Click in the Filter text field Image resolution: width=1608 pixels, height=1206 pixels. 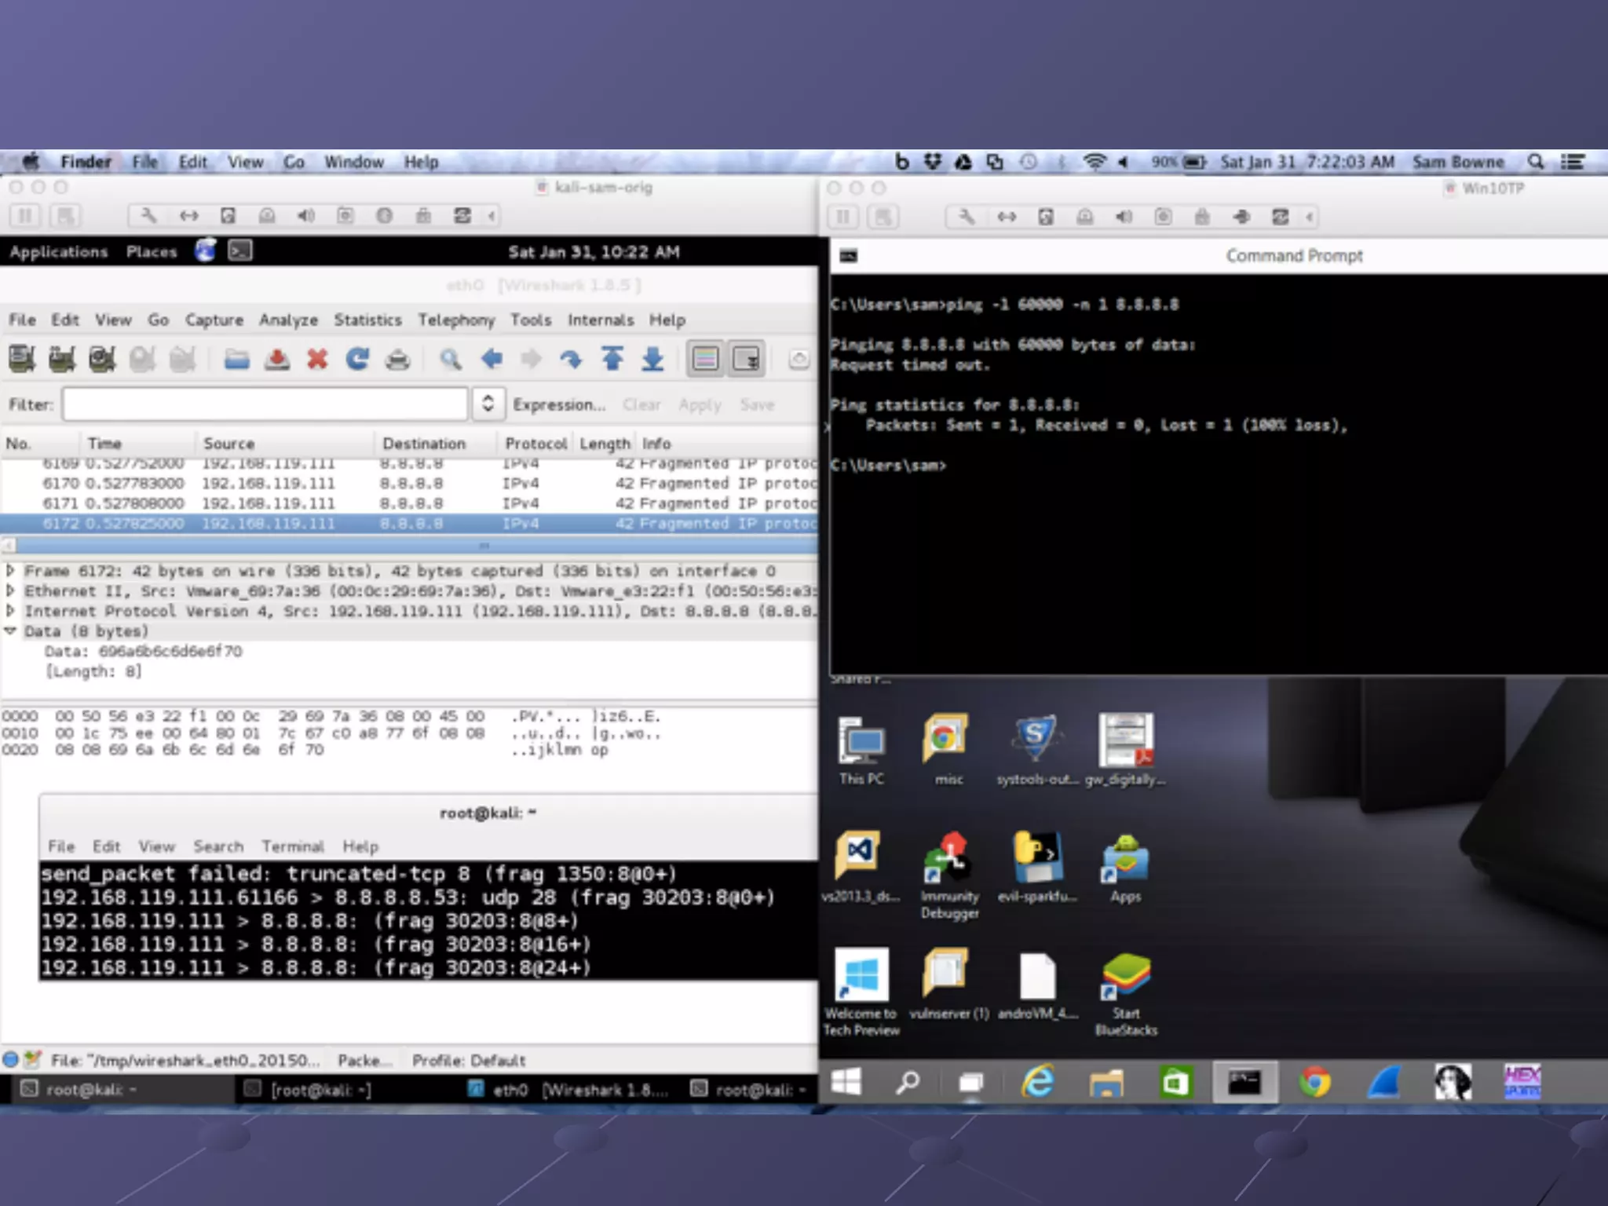(265, 404)
